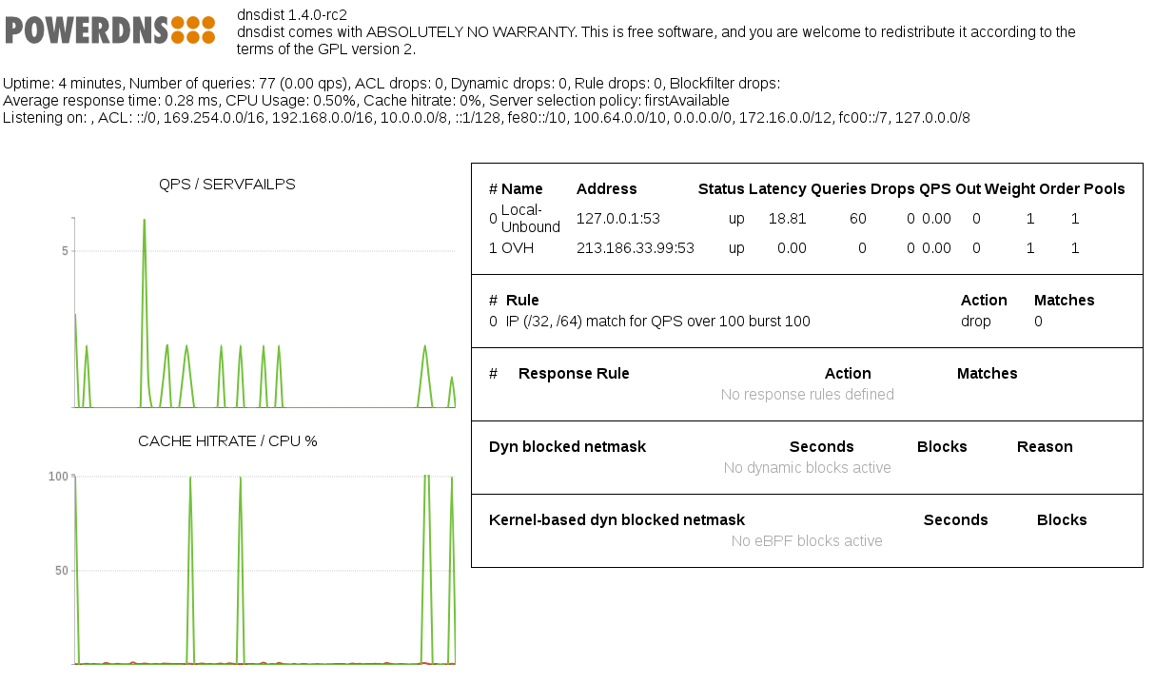
Task: Click the PowerDNS logo
Action: coord(109,29)
